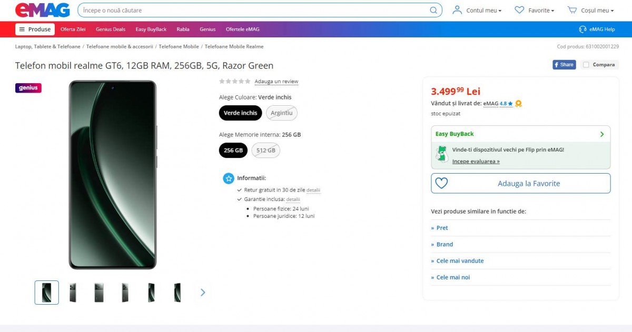Click the eMAG logo
632x332 pixels.
[42, 10]
